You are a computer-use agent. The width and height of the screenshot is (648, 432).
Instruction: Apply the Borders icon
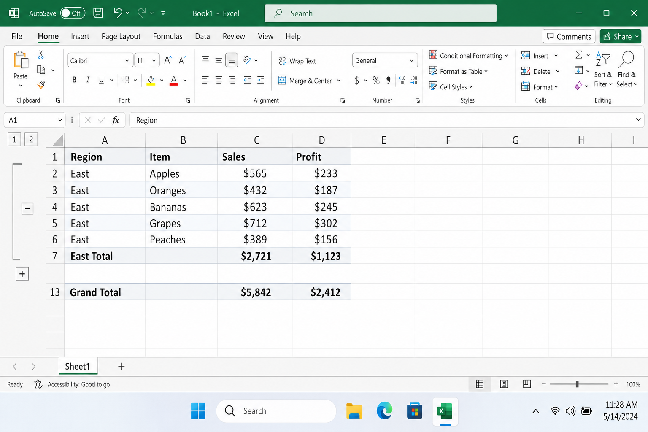point(125,80)
